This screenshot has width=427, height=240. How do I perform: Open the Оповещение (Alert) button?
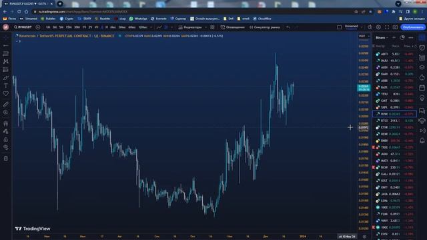click(233, 27)
